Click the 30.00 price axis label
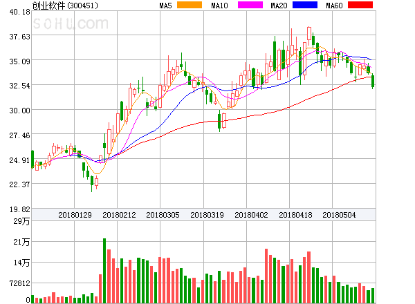The height and width of the screenshot is (304, 415). click(x=20, y=111)
